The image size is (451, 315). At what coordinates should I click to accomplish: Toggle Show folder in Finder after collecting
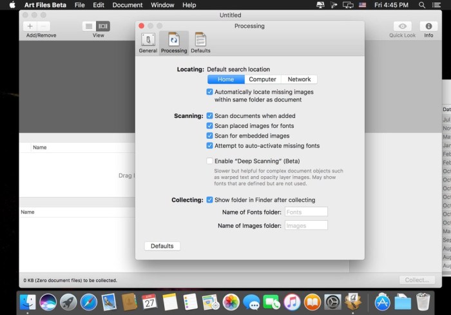click(209, 200)
